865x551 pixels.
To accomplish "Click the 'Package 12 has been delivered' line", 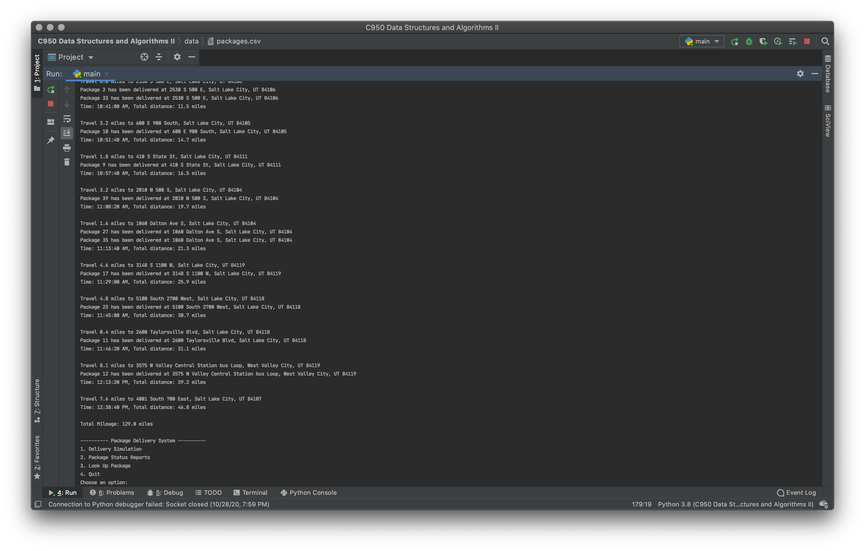I will tap(218, 374).
